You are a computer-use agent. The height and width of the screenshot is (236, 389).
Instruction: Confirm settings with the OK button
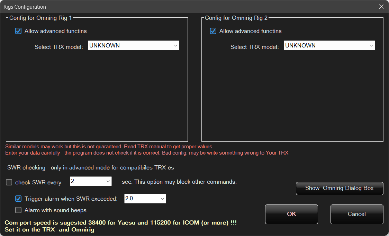click(x=291, y=214)
